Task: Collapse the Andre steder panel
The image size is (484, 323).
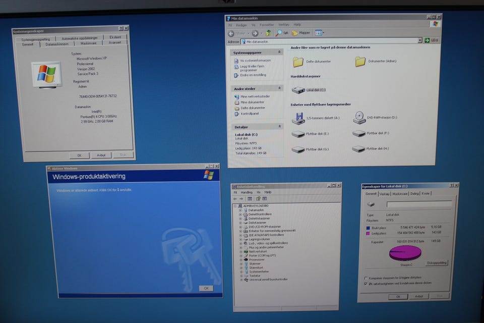Action: [x=279, y=88]
